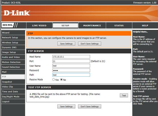158x116 pixels.
Task: Focus the Path input field
Action: coord(71,75)
